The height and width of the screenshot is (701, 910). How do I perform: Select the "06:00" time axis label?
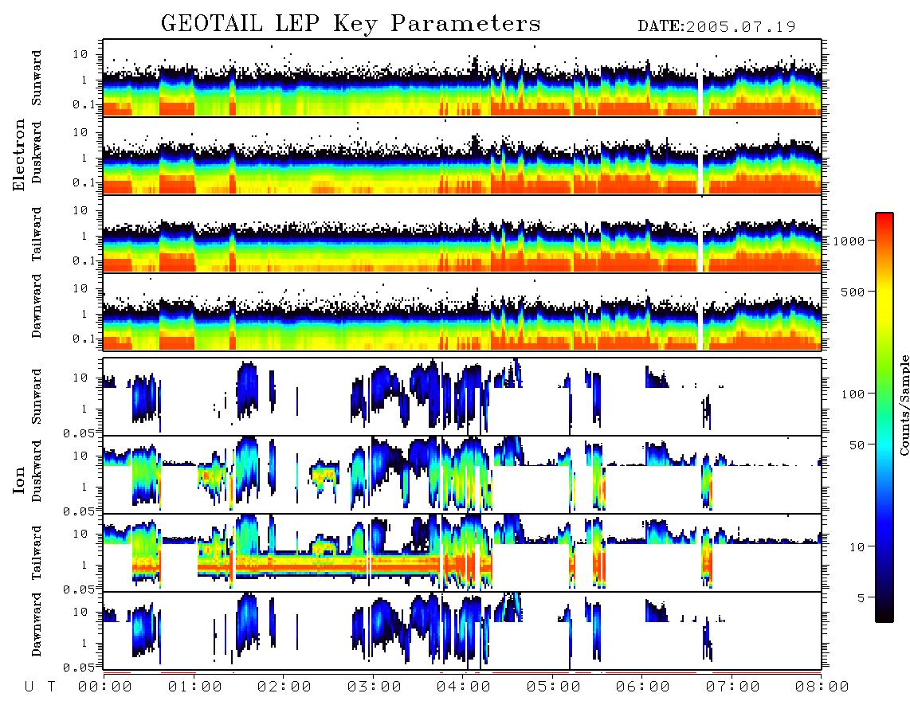(x=643, y=687)
